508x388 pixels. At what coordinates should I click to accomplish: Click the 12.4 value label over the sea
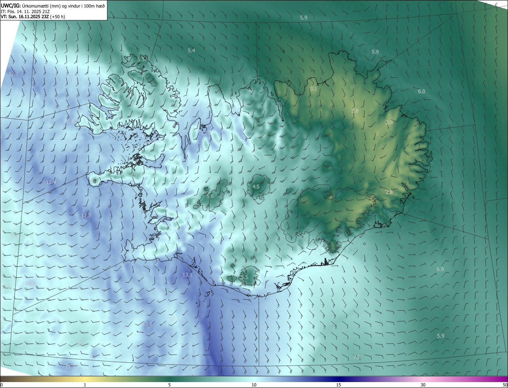click(x=51, y=182)
